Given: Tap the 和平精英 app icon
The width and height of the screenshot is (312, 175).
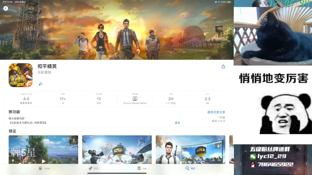Looking at the screenshot, I should [x=21, y=75].
